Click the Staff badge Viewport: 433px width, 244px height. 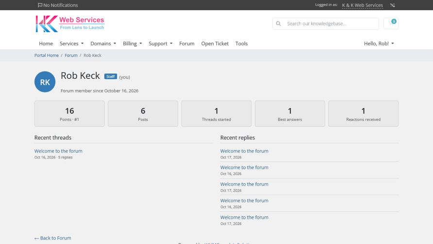pos(111,77)
